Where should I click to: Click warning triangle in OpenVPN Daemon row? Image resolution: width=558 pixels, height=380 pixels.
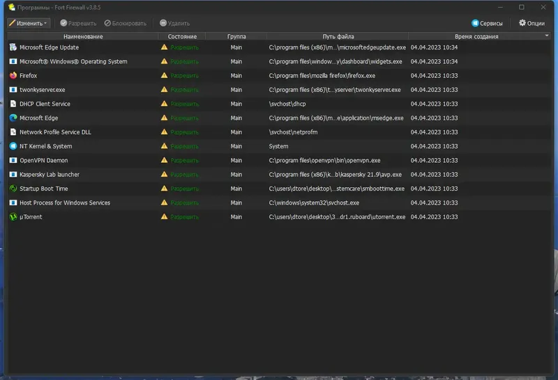(x=164, y=160)
